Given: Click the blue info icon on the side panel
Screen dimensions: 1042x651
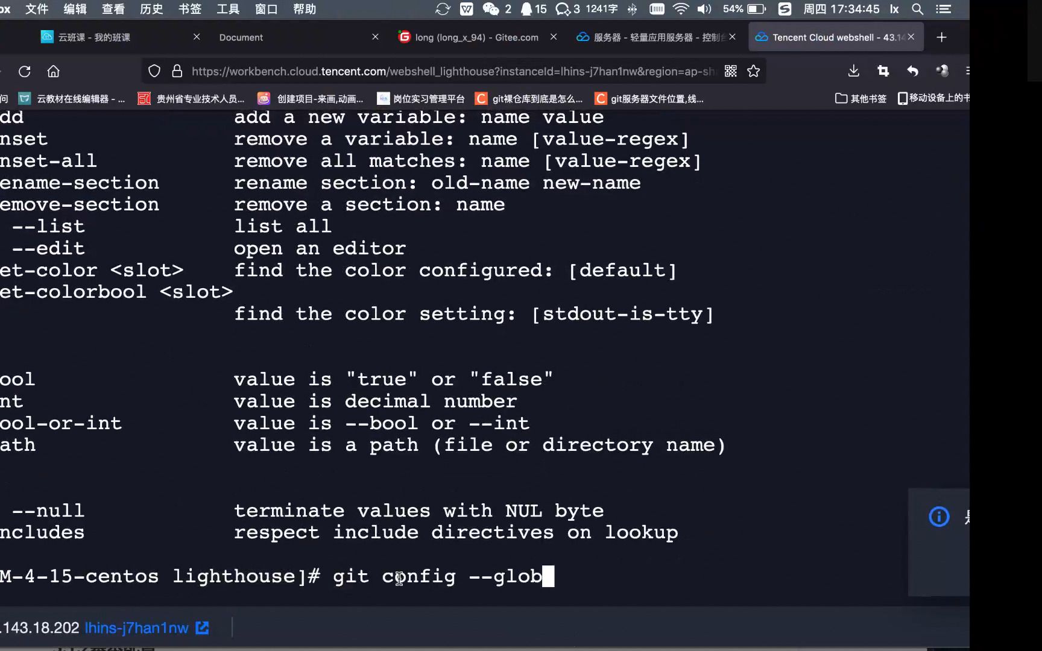Looking at the screenshot, I should point(939,517).
